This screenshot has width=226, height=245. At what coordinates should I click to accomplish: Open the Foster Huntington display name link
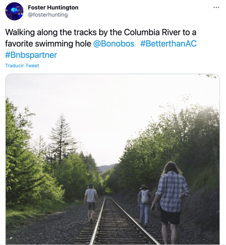pyautogui.click(x=53, y=8)
